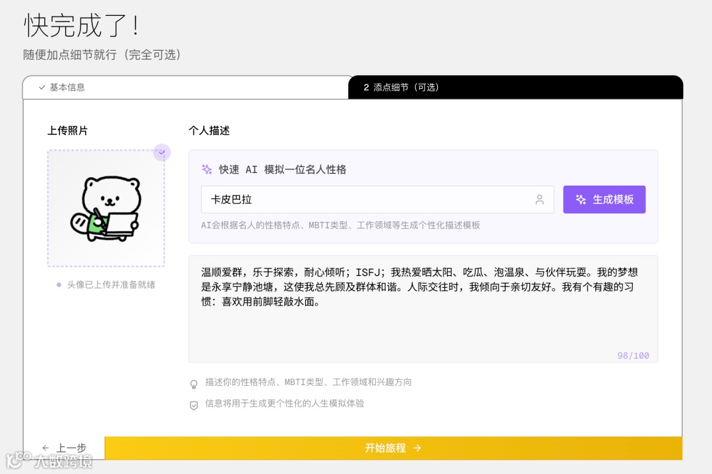Click the 开始旅程 button

click(393, 448)
